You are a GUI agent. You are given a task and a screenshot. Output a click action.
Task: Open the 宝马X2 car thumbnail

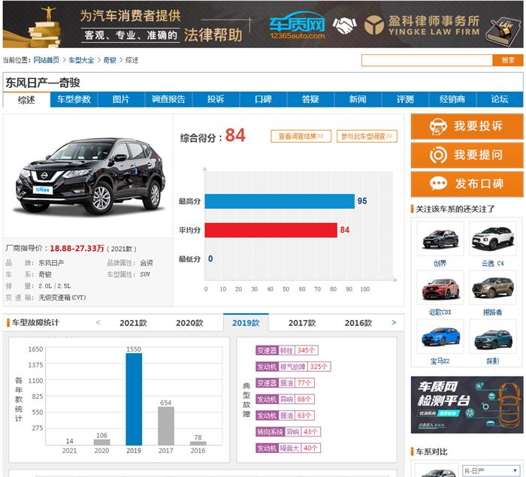point(440,337)
